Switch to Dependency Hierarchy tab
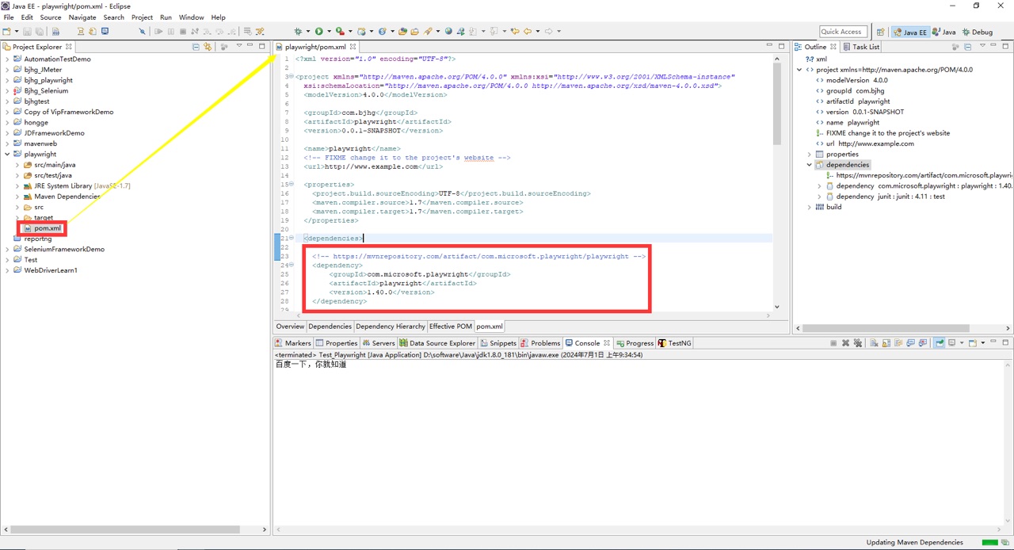 pos(389,327)
